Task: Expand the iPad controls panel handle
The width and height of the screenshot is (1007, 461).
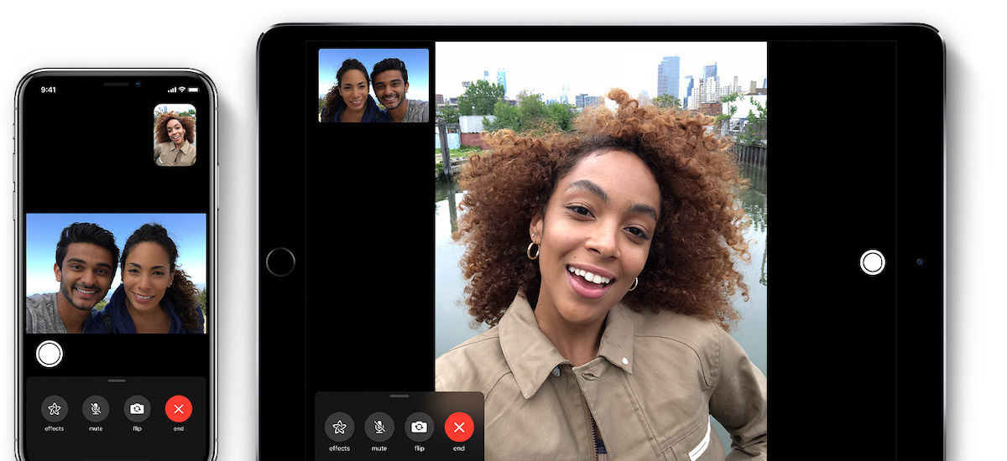Action: tap(399, 396)
